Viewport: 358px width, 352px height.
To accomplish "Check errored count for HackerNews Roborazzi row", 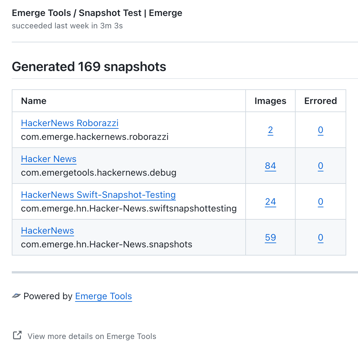I will (320, 130).
